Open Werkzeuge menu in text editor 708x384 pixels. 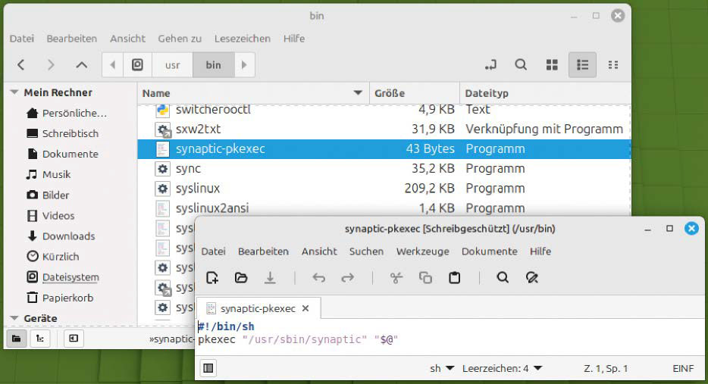[x=423, y=251]
